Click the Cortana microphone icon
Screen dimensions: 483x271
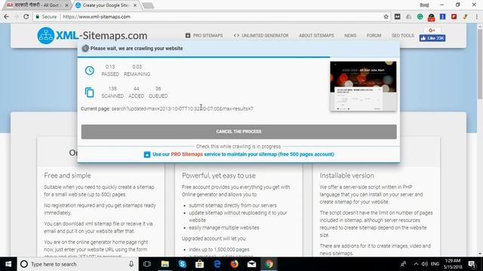click(x=131, y=264)
